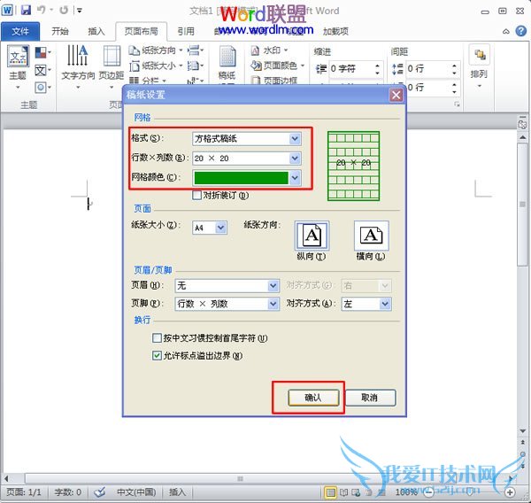This screenshot has height=503, width=531.
Task: Click the zoom in plus icon
Action: click(x=510, y=491)
